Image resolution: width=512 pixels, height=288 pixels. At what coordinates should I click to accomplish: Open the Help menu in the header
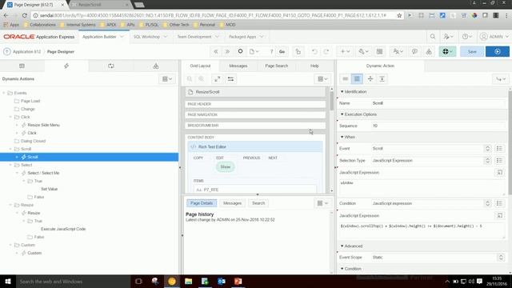point(467,37)
